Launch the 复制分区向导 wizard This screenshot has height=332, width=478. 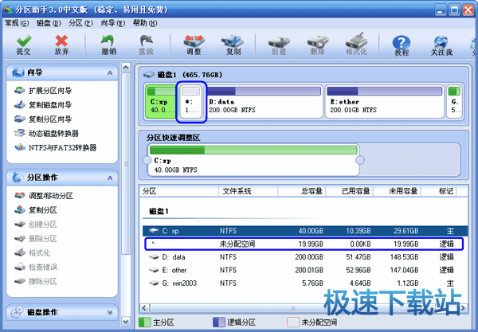coord(43,119)
